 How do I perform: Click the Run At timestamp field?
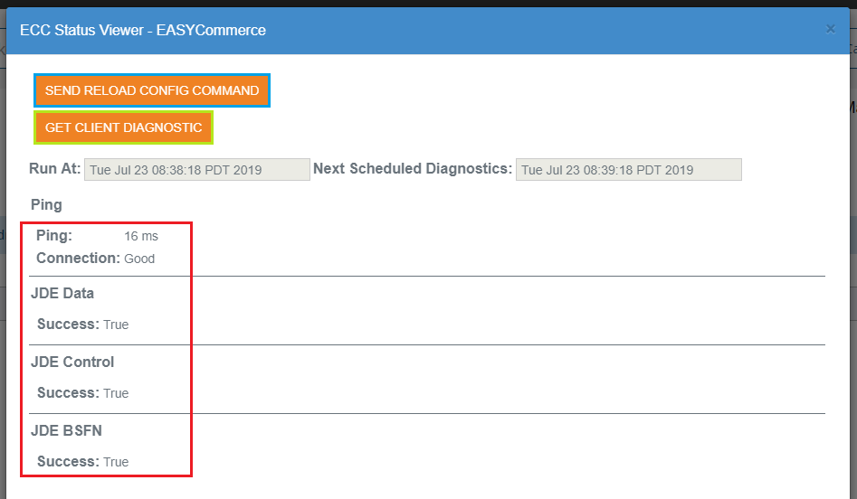click(x=196, y=170)
